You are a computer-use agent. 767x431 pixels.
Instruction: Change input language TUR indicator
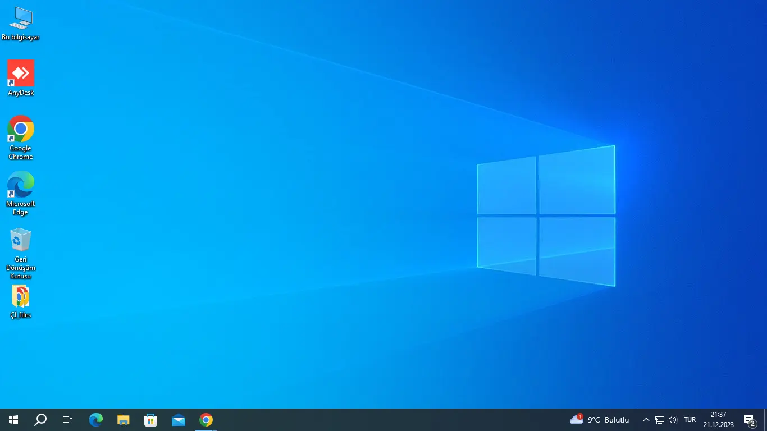point(690,420)
